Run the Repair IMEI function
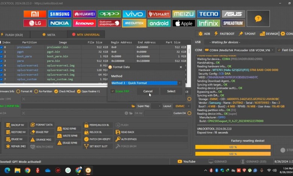293x176 pixels. [15, 146]
